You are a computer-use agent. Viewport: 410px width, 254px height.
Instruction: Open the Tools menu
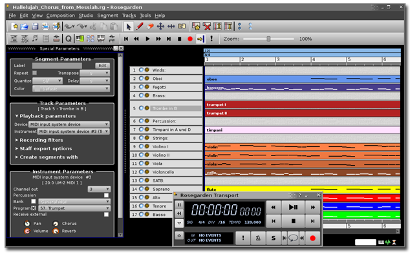(x=145, y=15)
